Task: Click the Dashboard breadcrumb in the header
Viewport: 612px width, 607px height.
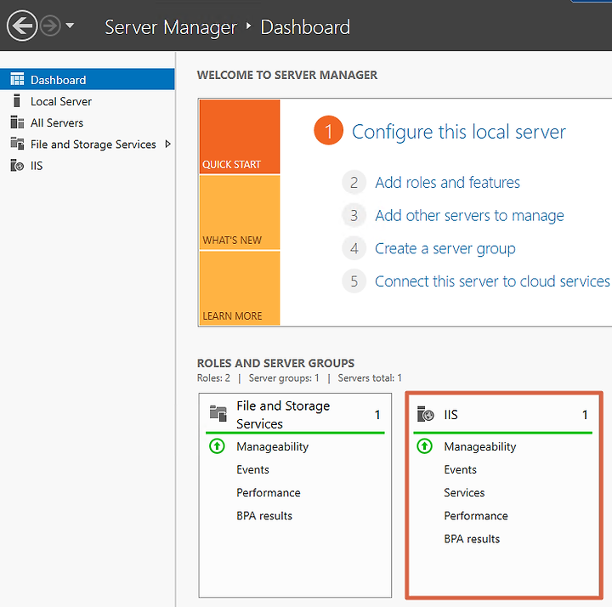Action: 305,27
